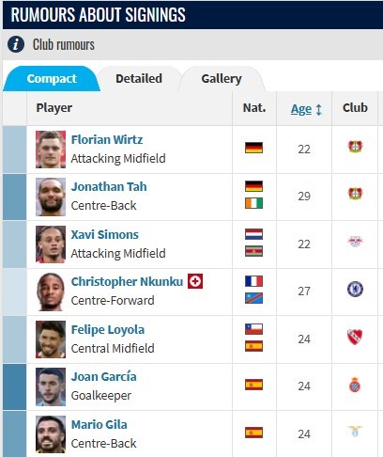Click Independiente crest in Felipe Loyola row
Screen dimensions: 383x457
point(355,337)
